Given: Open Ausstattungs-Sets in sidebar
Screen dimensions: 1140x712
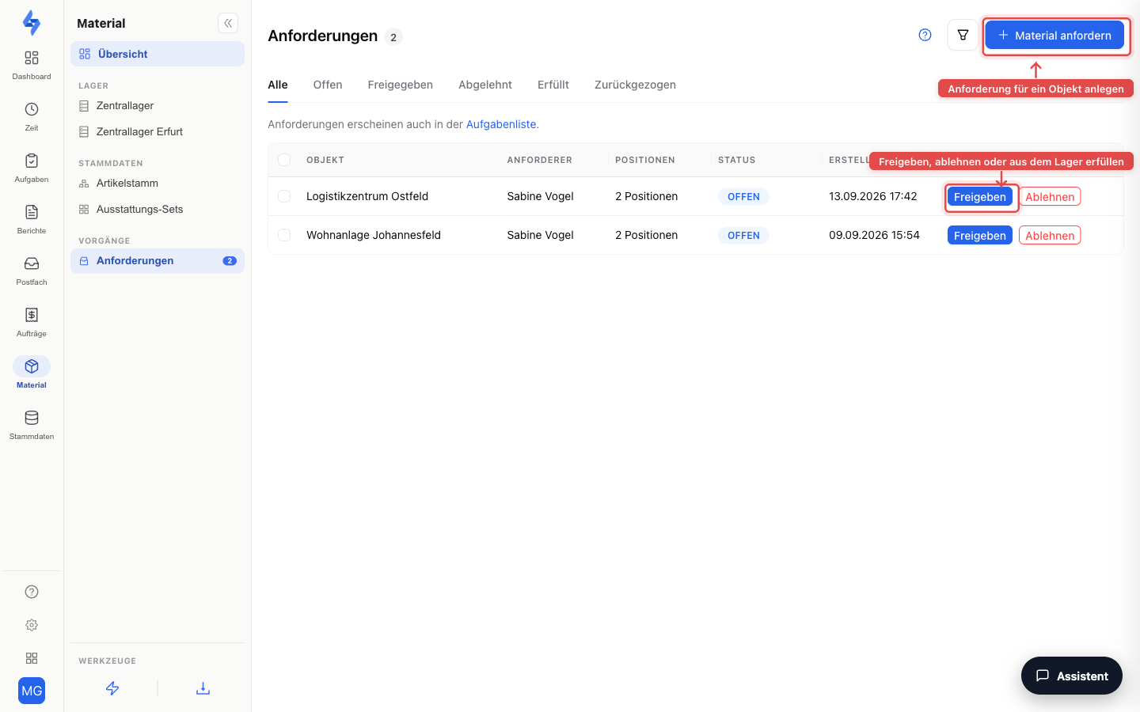Looking at the screenshot, I should click(158, 209).
